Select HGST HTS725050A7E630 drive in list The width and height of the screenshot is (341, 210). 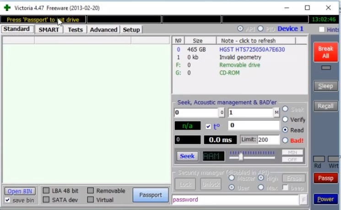pyautogui.click(x=252, y=49)
